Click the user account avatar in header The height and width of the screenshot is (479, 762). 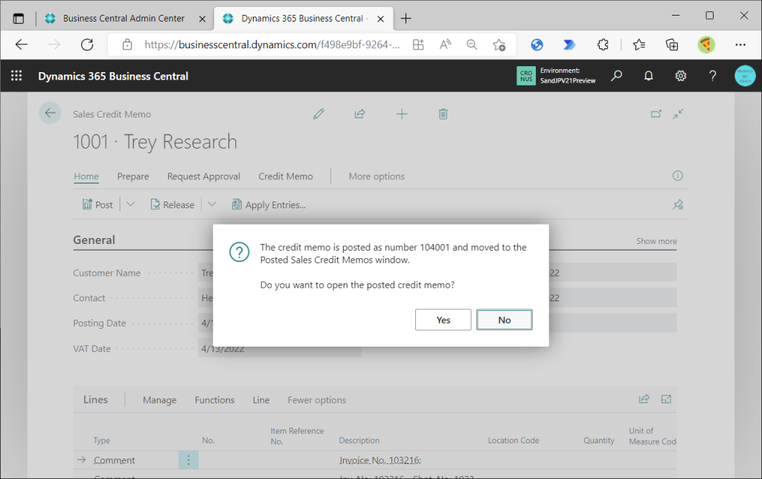[744, 76]
